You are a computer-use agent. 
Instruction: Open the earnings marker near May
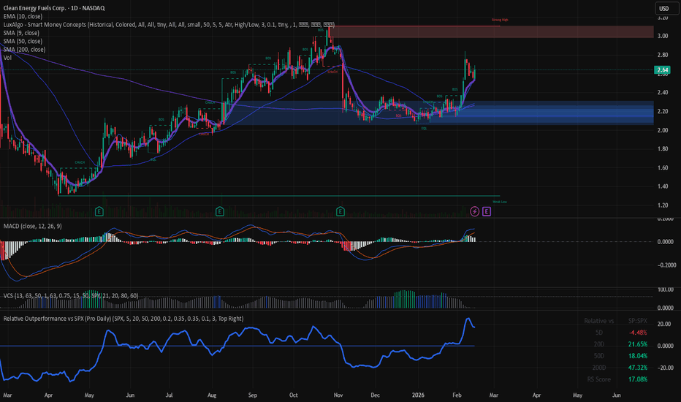pyautogui.click(x=99, y=212)
